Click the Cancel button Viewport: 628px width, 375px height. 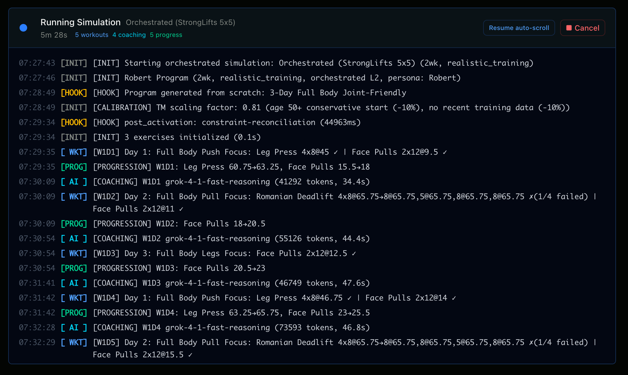click(x=582, y=28)
